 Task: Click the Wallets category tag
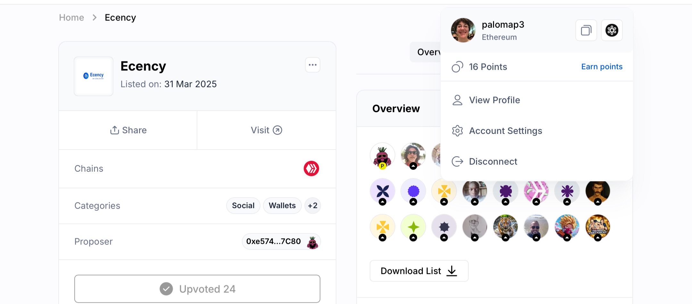[x=282, y=206]
